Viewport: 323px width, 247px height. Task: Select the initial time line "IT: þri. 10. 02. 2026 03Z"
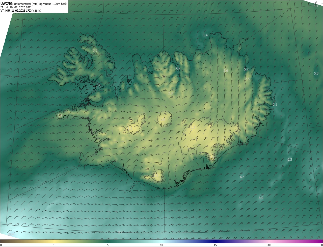click(x=15, y=7)
